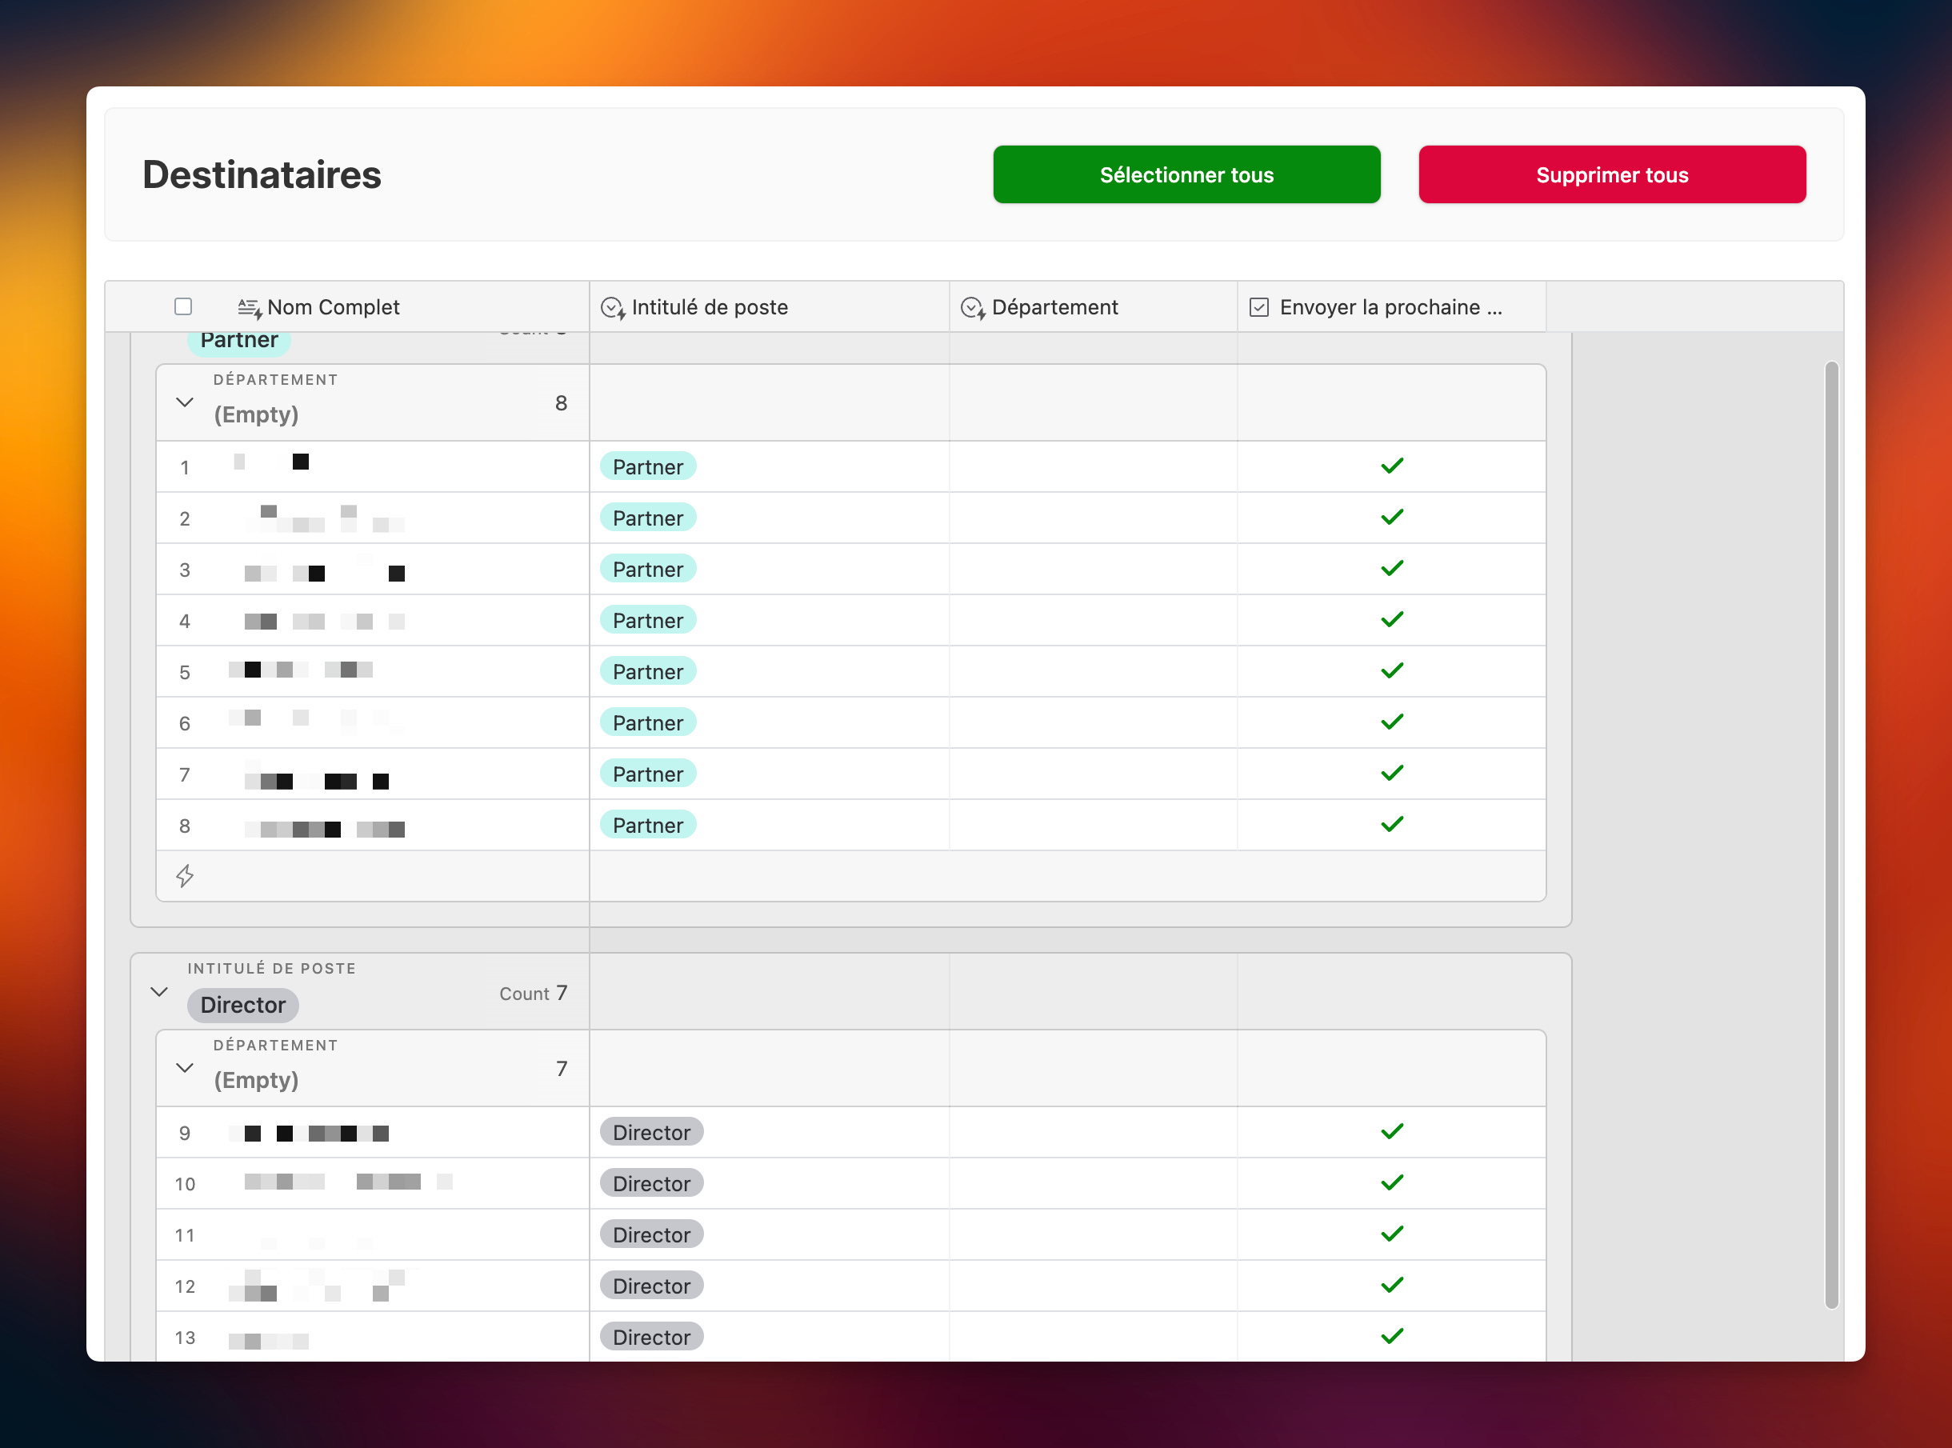Click the Partner tag in row 1
Image resolution: width=1952 pixels, height=1448 pixels.
tap(648, 467)
